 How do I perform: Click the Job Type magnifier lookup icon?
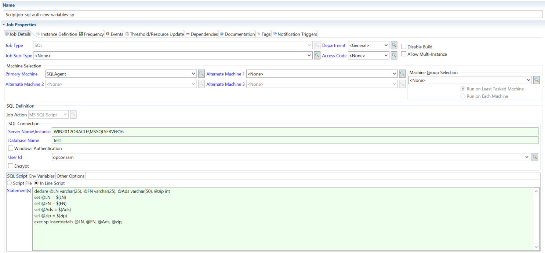[x=317, y=45]
